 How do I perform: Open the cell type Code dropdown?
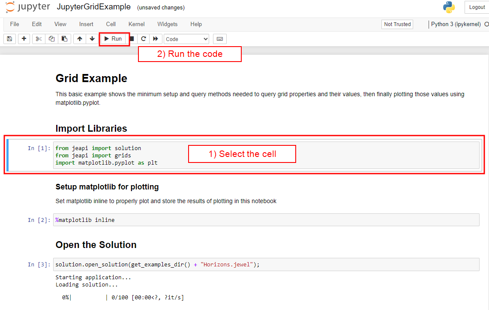(186, 39)
